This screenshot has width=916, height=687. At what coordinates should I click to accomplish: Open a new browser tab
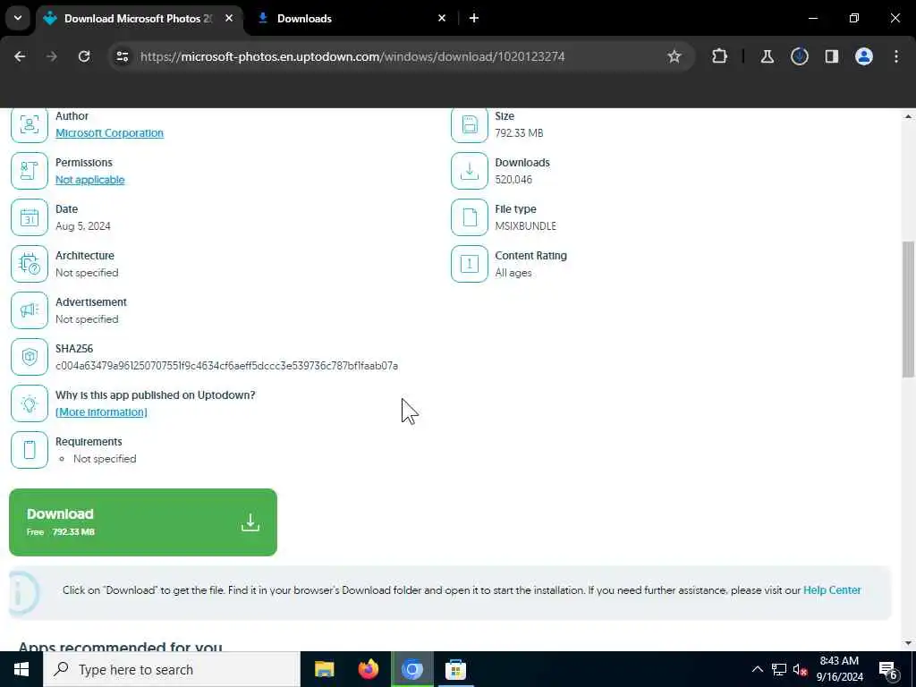point(474,19)
